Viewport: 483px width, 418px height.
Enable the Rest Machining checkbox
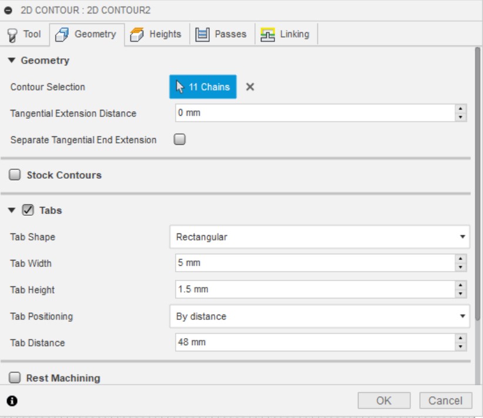click(x=15, y=378)
